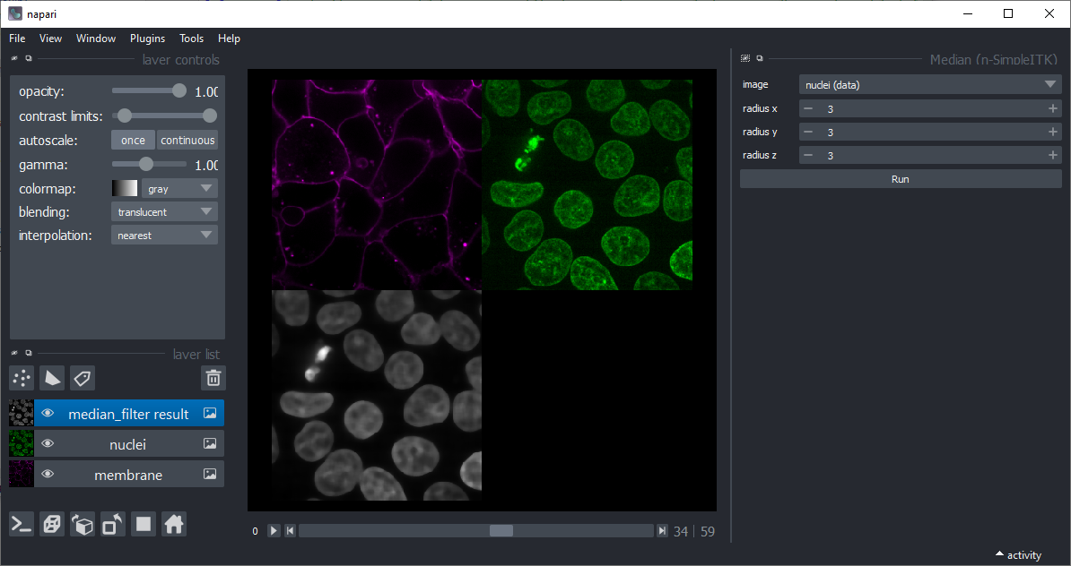This screenshot has width=1071, height=566.
Task: Set autoscale to continuous
Action: (x=187, y=140)
